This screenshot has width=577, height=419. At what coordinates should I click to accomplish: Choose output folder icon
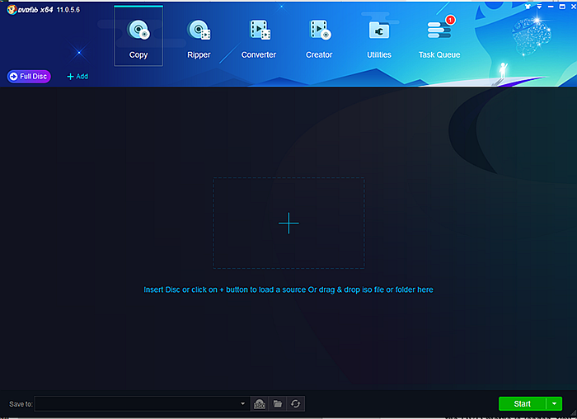click(x=278, y=403)
